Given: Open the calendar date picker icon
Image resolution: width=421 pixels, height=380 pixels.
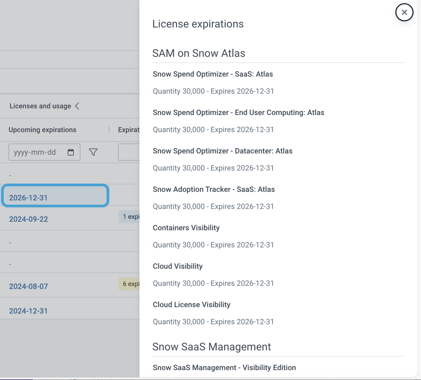Looking at the screenshot, I should coord(71,152).
